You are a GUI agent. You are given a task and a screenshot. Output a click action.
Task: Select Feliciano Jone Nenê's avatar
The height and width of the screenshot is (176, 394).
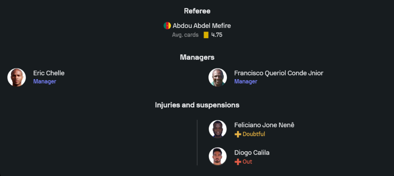pos(217,129)
